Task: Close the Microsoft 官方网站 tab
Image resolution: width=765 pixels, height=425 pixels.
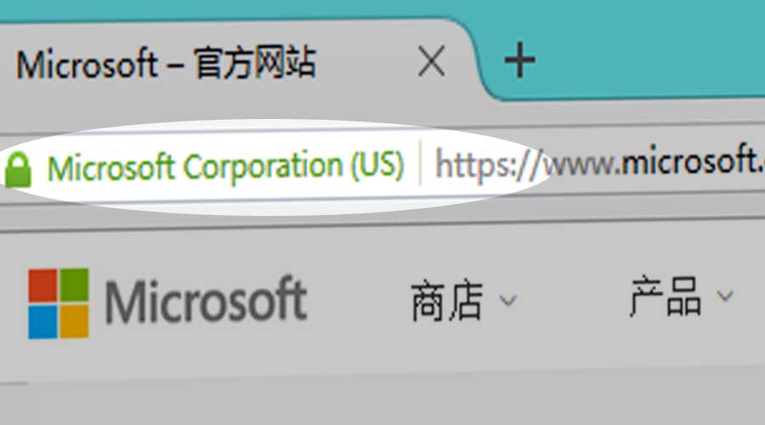Action: pyautogui.click(x=432, y=61)
